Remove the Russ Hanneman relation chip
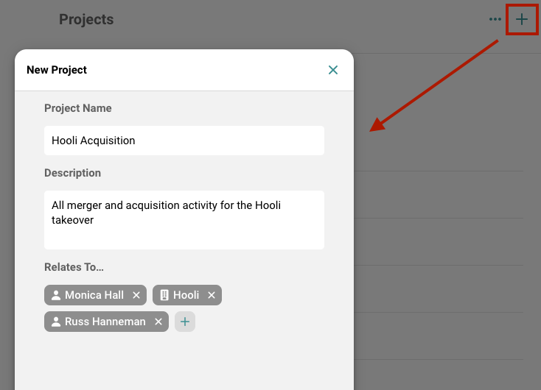This screenshot has width=541, height=390. pyautogui.click(x=158, y=322)
